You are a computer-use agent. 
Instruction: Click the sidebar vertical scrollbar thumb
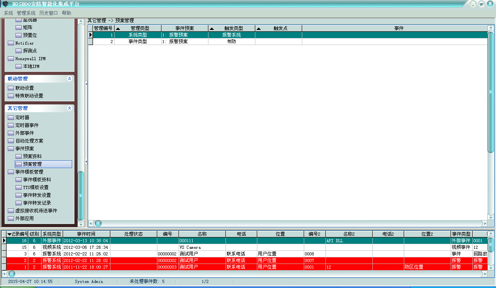81,195
